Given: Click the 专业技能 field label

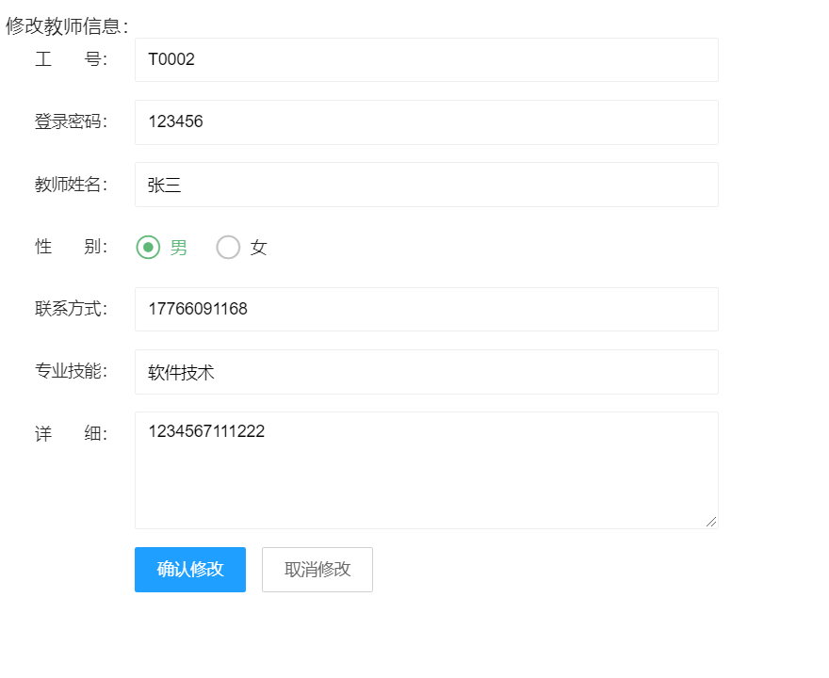Looking at the screenshot, I should [x=71, y=371].
